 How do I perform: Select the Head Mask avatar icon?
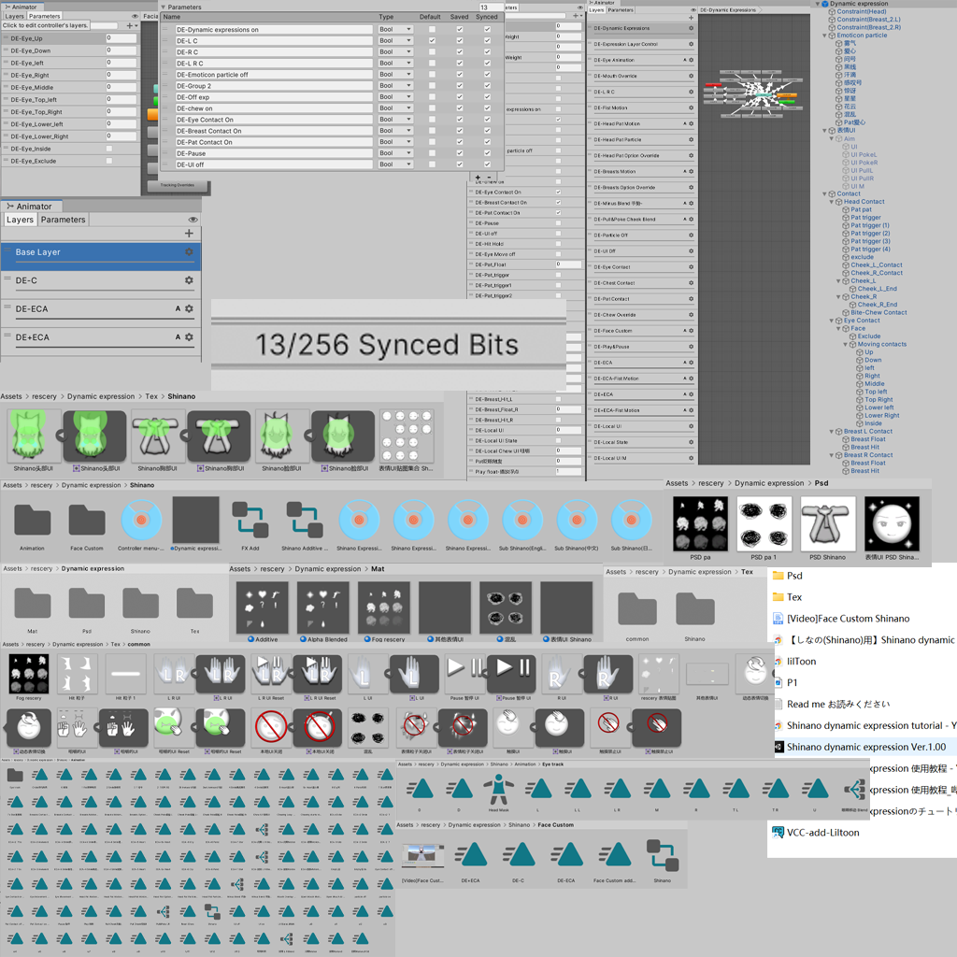click(x=499, y=787)
